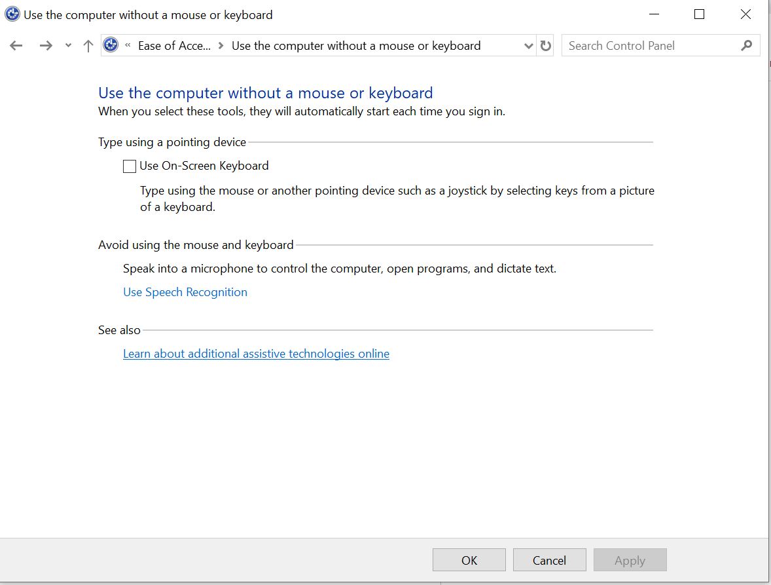Open learn about additional assistive technologies link
Screen dimensions: 771x585
256,353
